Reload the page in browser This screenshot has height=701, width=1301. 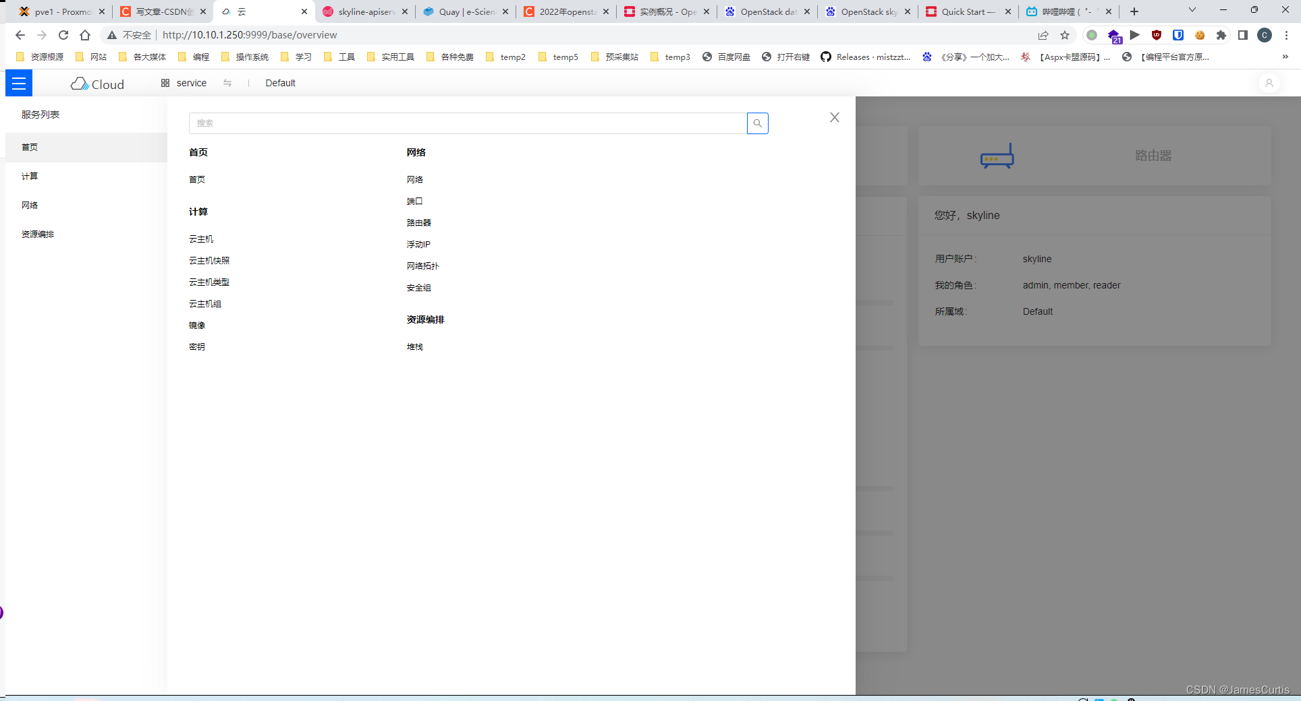[x=63, y=35]
